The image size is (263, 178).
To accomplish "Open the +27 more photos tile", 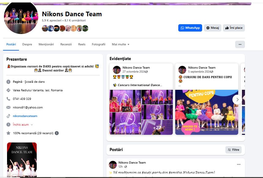I will click(x=157, y=127).
